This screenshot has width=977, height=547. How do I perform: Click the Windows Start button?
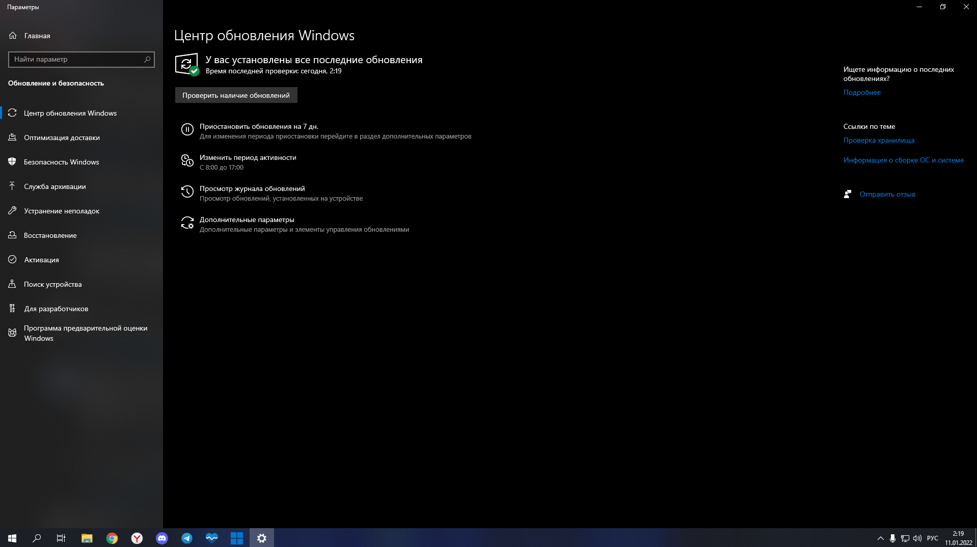tap(12, 538)
